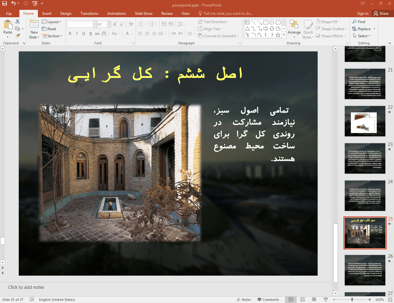Toggle Underline formatting

(83, 34)
